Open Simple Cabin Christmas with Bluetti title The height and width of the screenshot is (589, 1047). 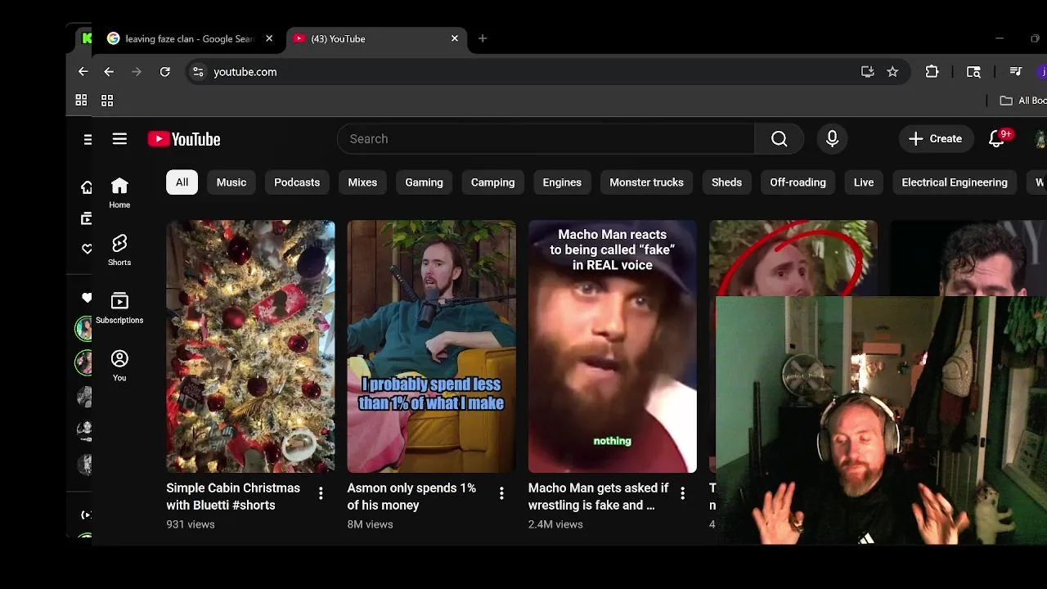pyautogui.click(x=233, y=497)
